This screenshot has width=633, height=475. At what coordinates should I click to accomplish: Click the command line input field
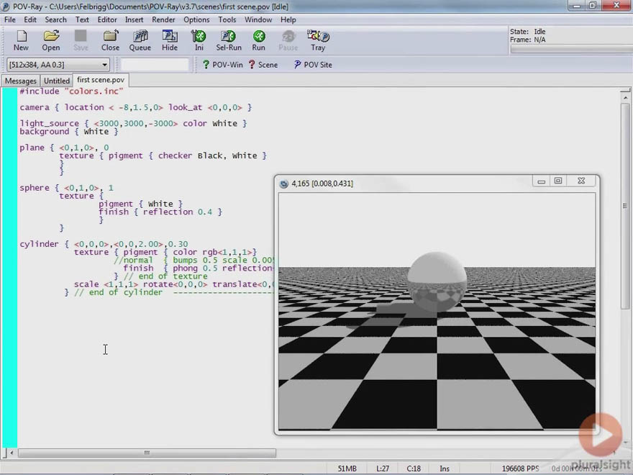pos(155,65)
